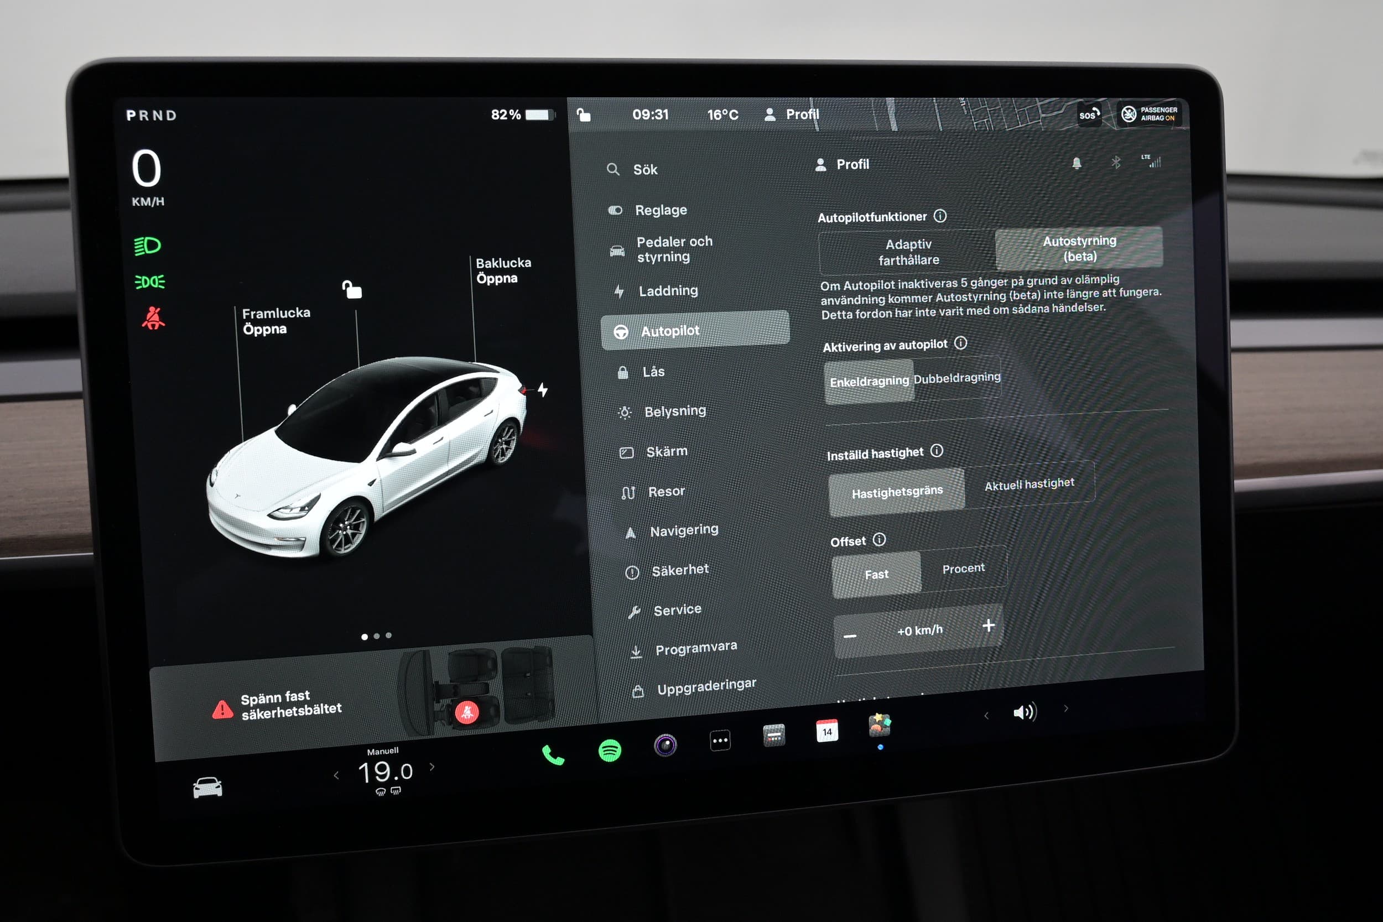1383x922 pixels.
Task: Tap the volume speaker icon
Action: [1025, 713]
